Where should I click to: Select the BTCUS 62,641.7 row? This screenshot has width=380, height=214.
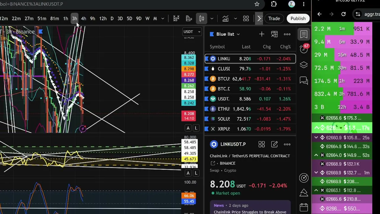pyautogui.click(x=250, y=79)
